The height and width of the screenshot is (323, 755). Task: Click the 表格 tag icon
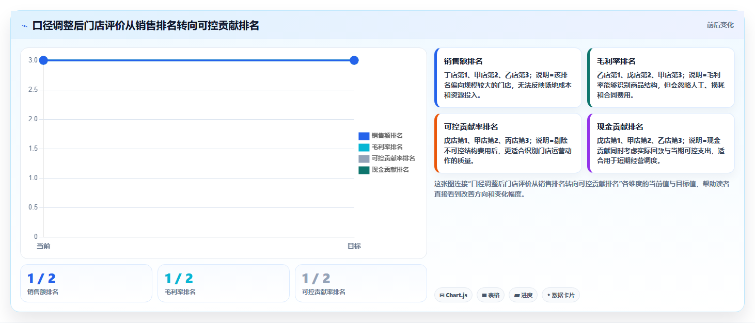coord(484,296)
